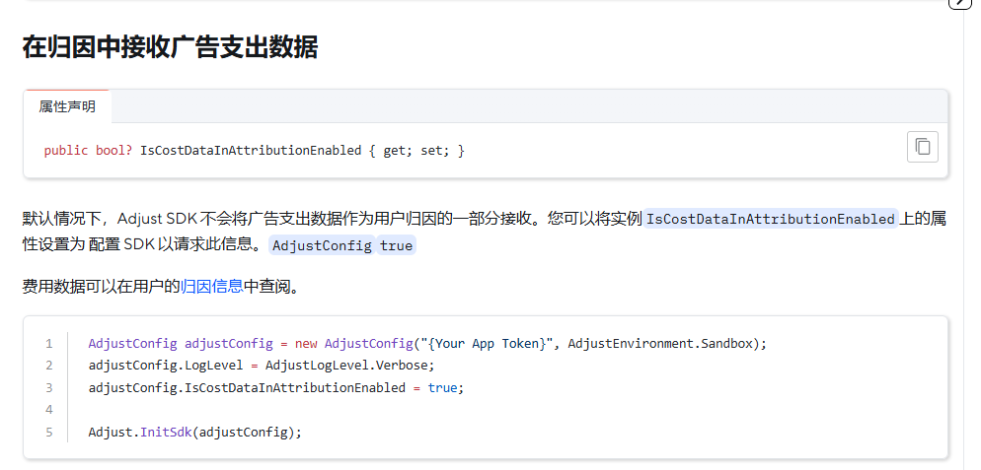981x470 pixels.
Task: Click the true inline code tag
Action: click(x=396, y=245)
